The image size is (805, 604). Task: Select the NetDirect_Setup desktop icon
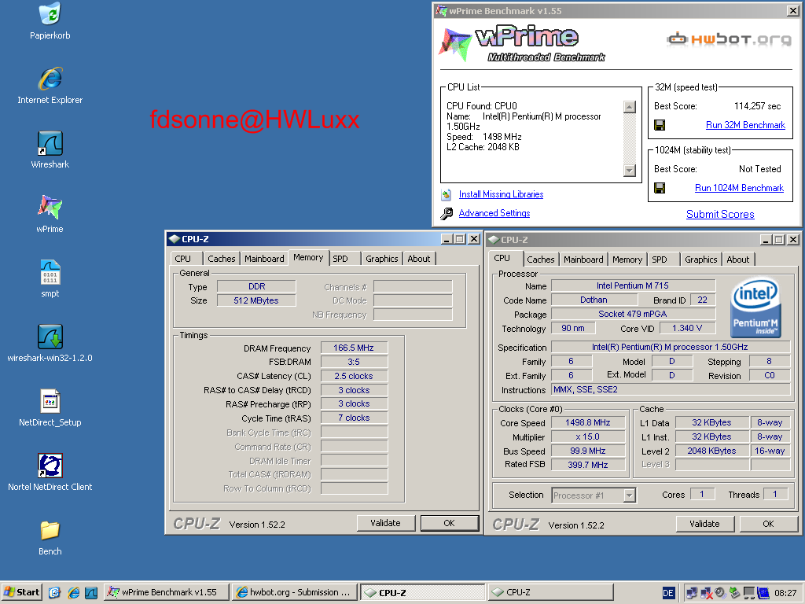click(x=50, y=401)
